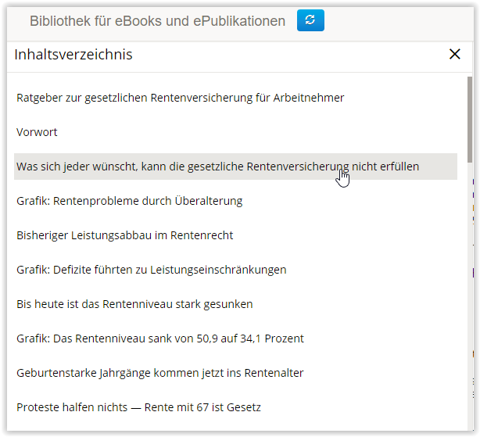Open 'Grafik: Rentenprobleme durch Überalterung'
This screenshot has height=437, width=480.
tap(129, 201)
